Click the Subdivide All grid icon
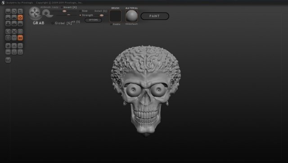Image resolution: width=288 pixels, height=163 pixels. [x=20, y=32]
